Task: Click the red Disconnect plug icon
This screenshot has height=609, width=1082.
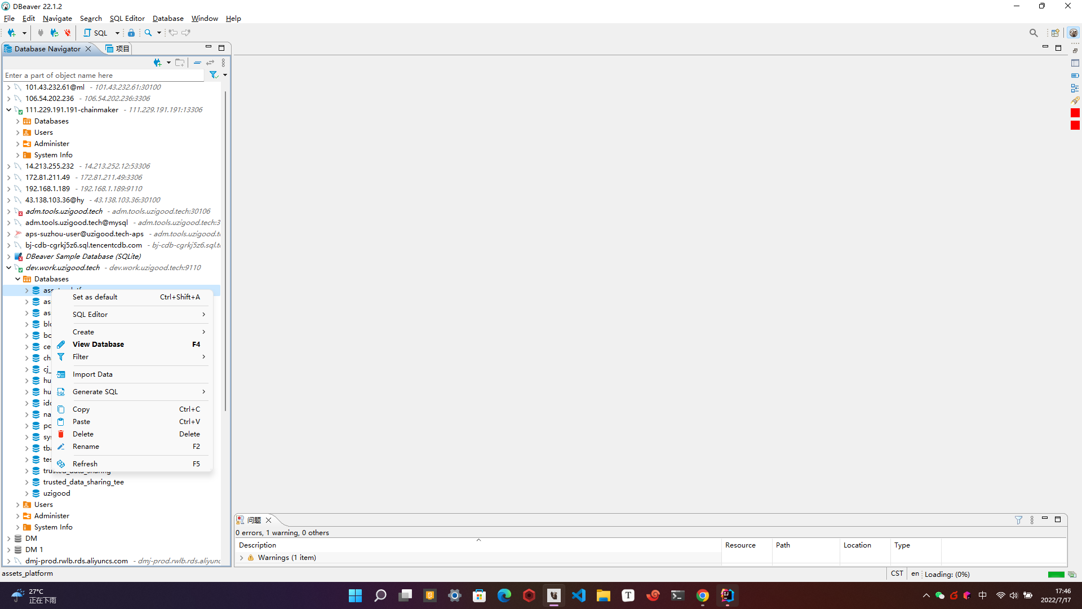Action: point(68,33)
